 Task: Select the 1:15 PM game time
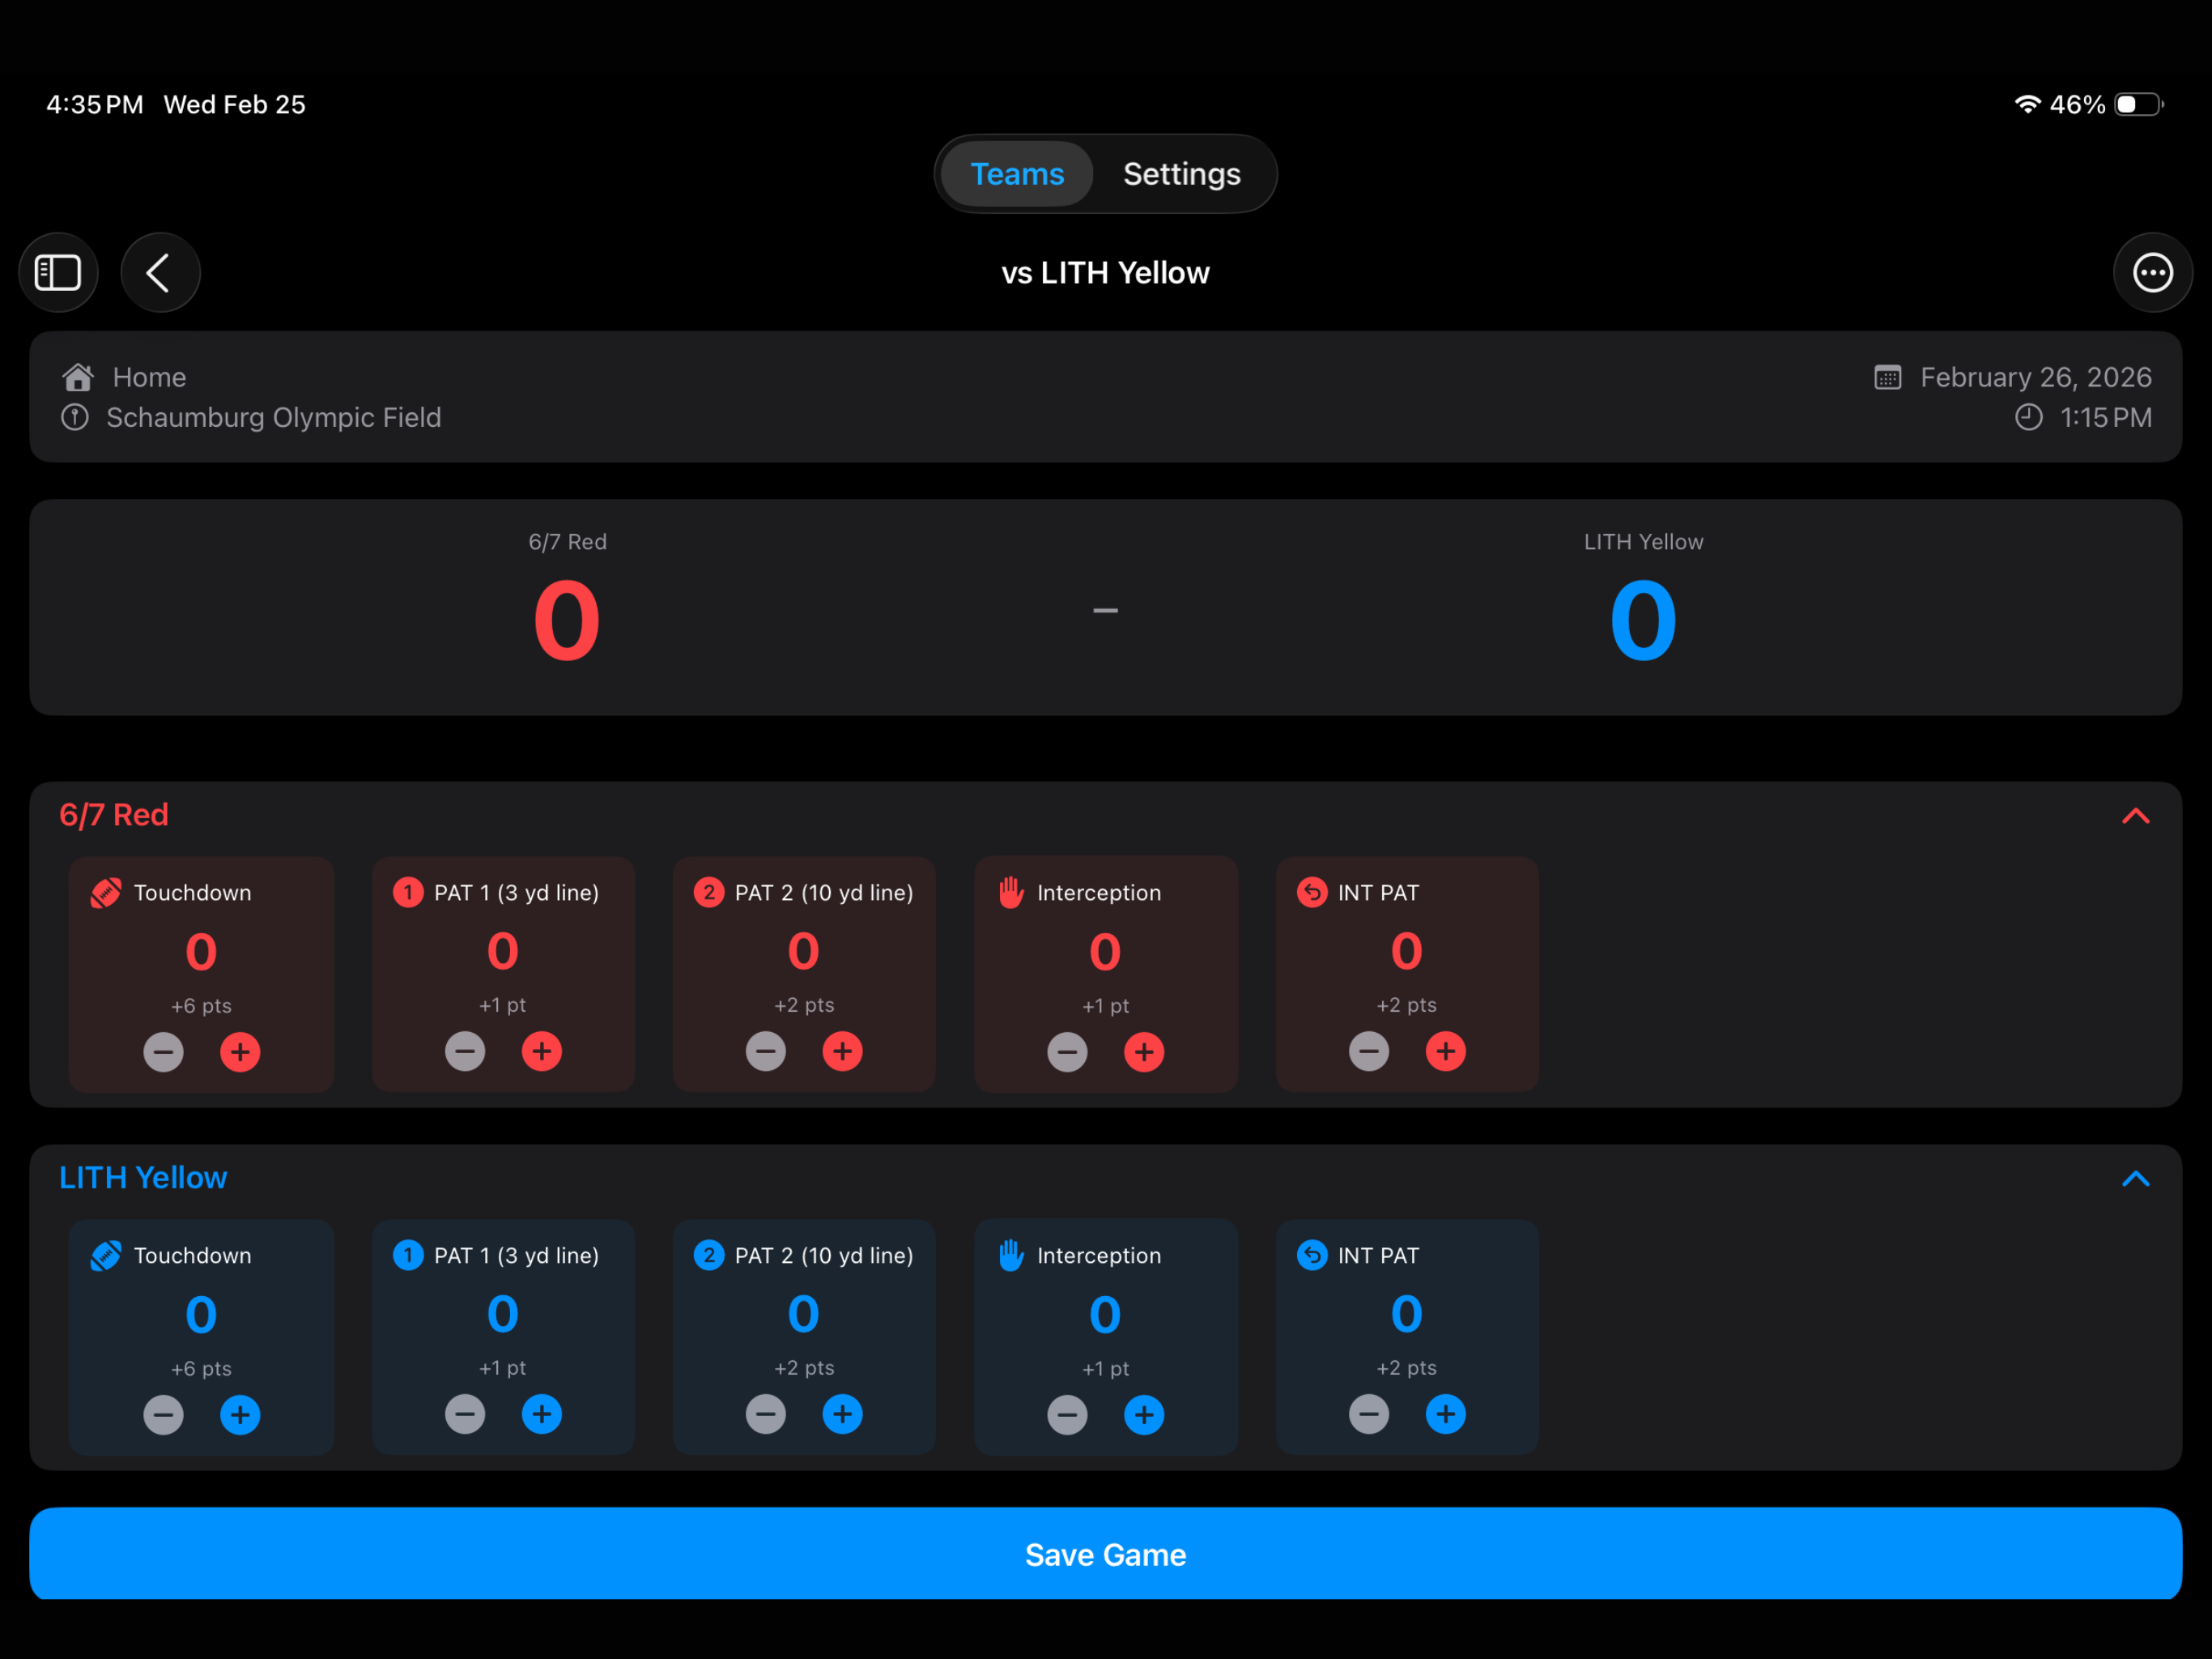[x=2106, y=417]
